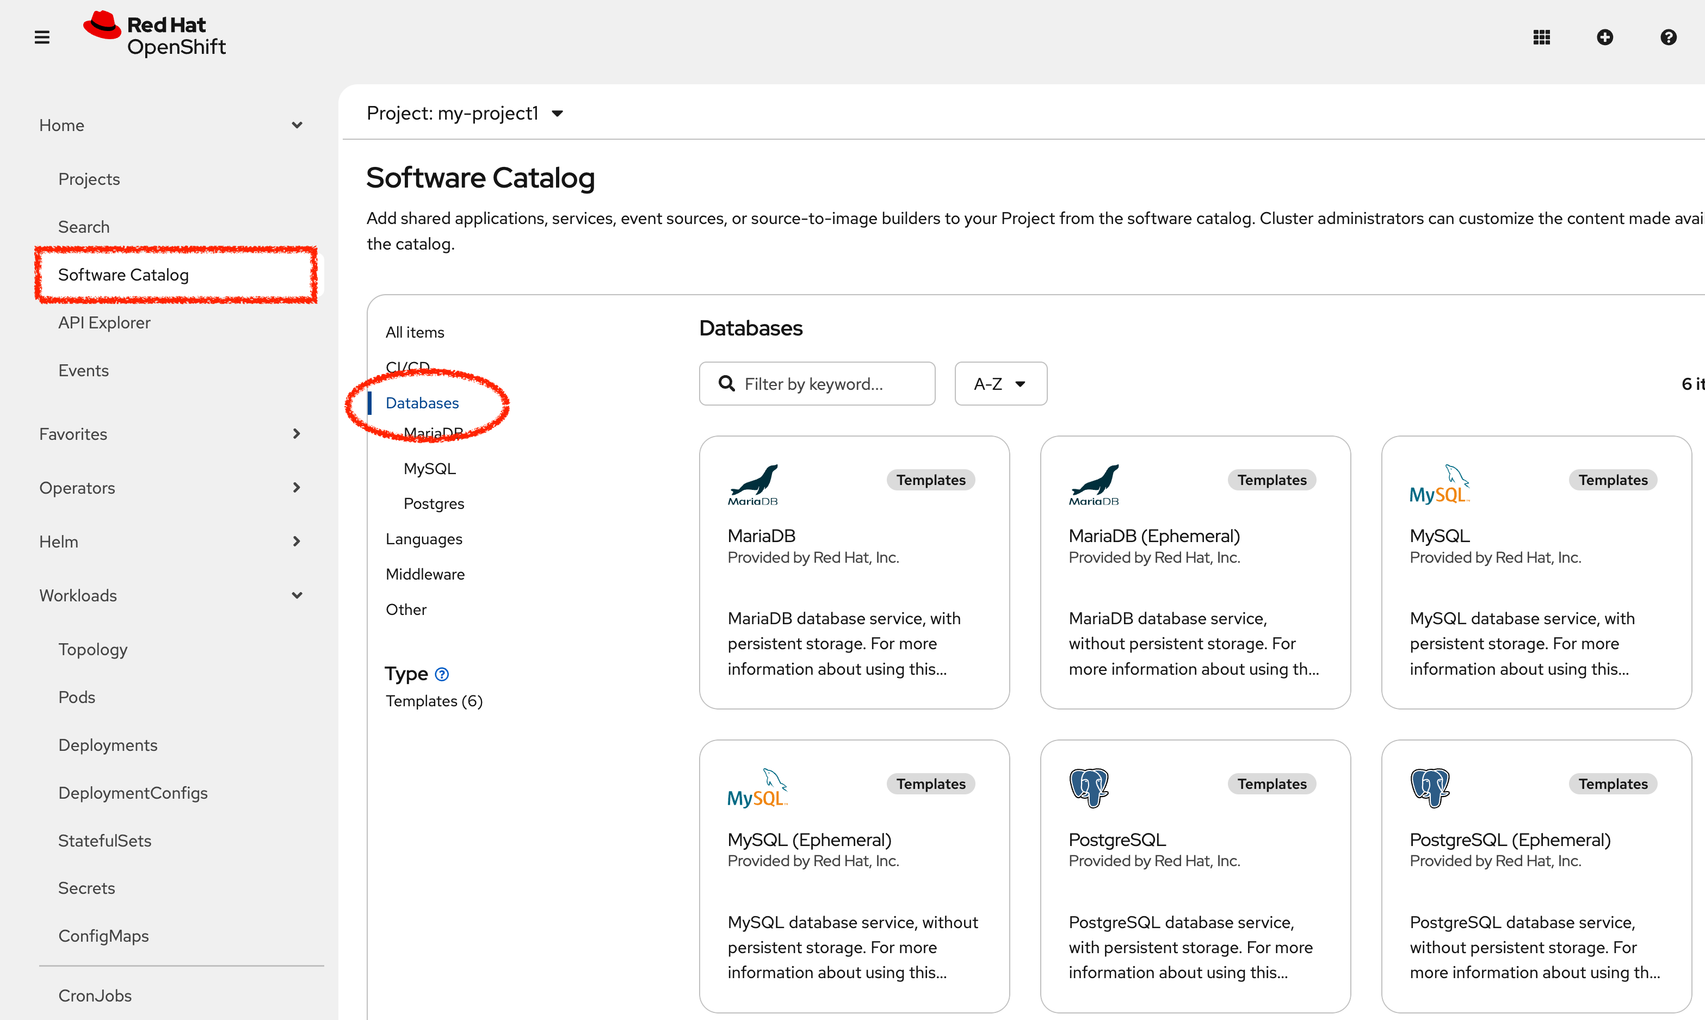Toggle the hamburger navigation menu

(x=42, y=37)
